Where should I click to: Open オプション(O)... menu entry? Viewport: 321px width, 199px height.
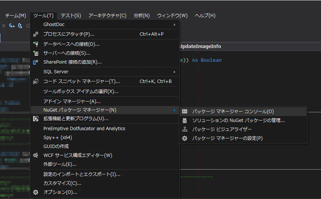105,192
